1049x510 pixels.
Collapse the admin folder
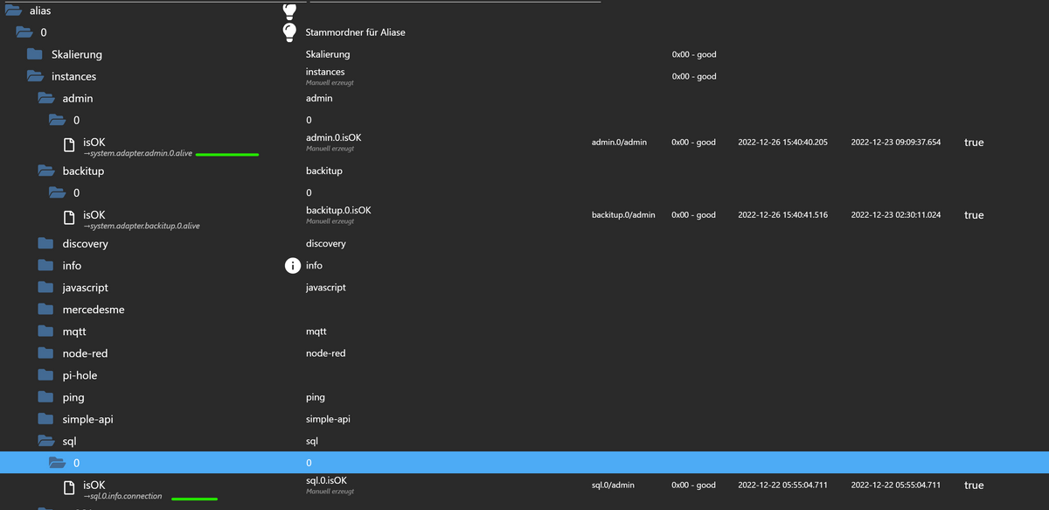coord(46,98)
